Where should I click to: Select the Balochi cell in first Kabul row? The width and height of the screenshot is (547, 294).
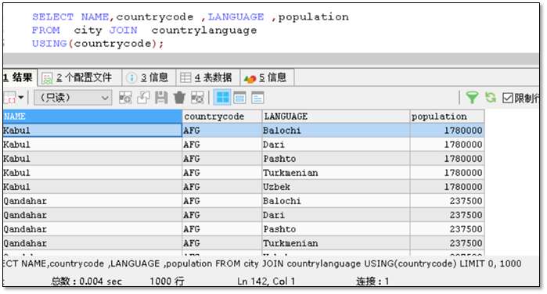pyautogui.click(x=336, y=131)
